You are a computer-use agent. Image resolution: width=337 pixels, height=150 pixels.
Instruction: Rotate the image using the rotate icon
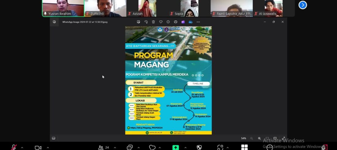[x=146, y=22]
